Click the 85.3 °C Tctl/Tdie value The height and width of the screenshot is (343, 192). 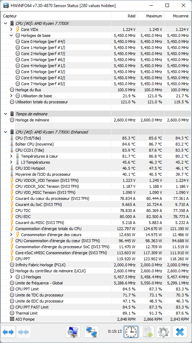pyautogui.click(x=128, y=138)
